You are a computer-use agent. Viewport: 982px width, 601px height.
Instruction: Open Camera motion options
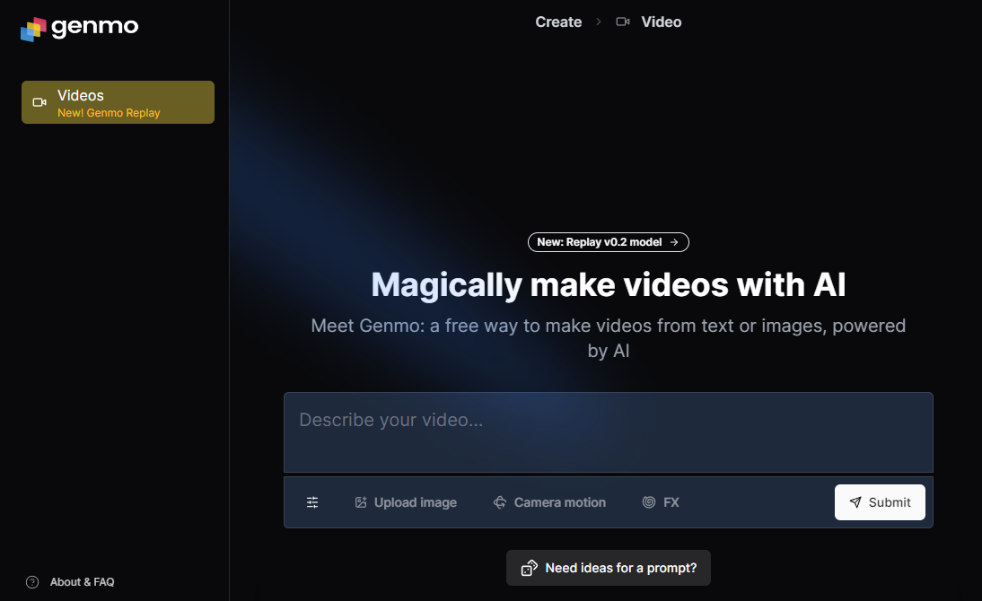(x=549, y=502)
